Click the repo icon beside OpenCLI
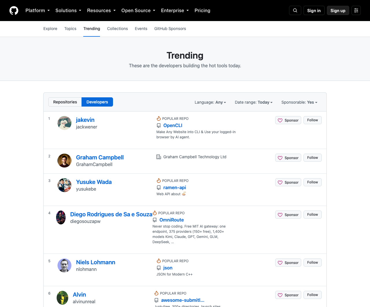 (159, 126)
